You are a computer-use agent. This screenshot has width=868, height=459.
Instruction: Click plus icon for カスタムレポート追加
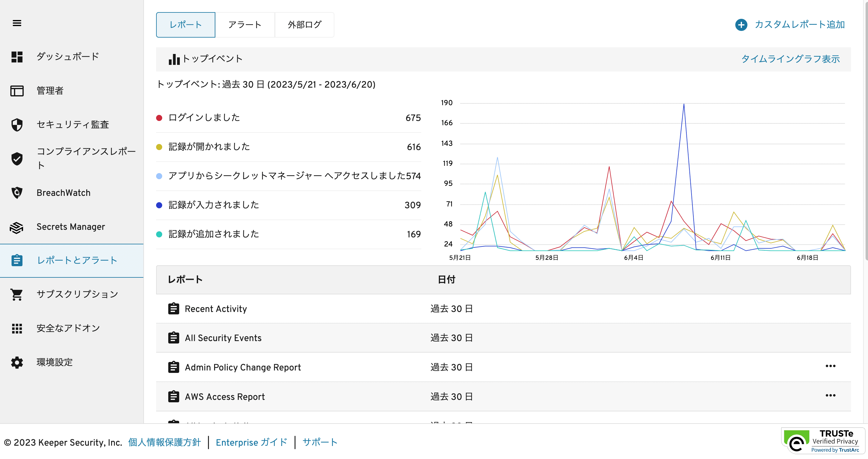pos(741,25)
